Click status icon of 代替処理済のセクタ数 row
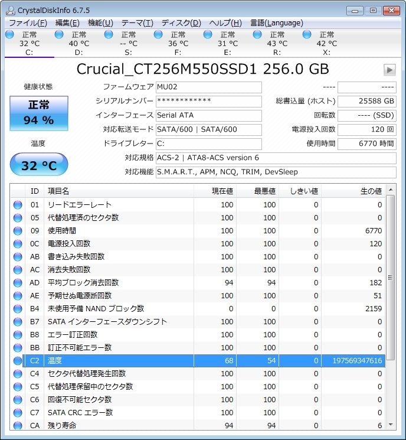The image size is (406, 440). coord(18,218)
